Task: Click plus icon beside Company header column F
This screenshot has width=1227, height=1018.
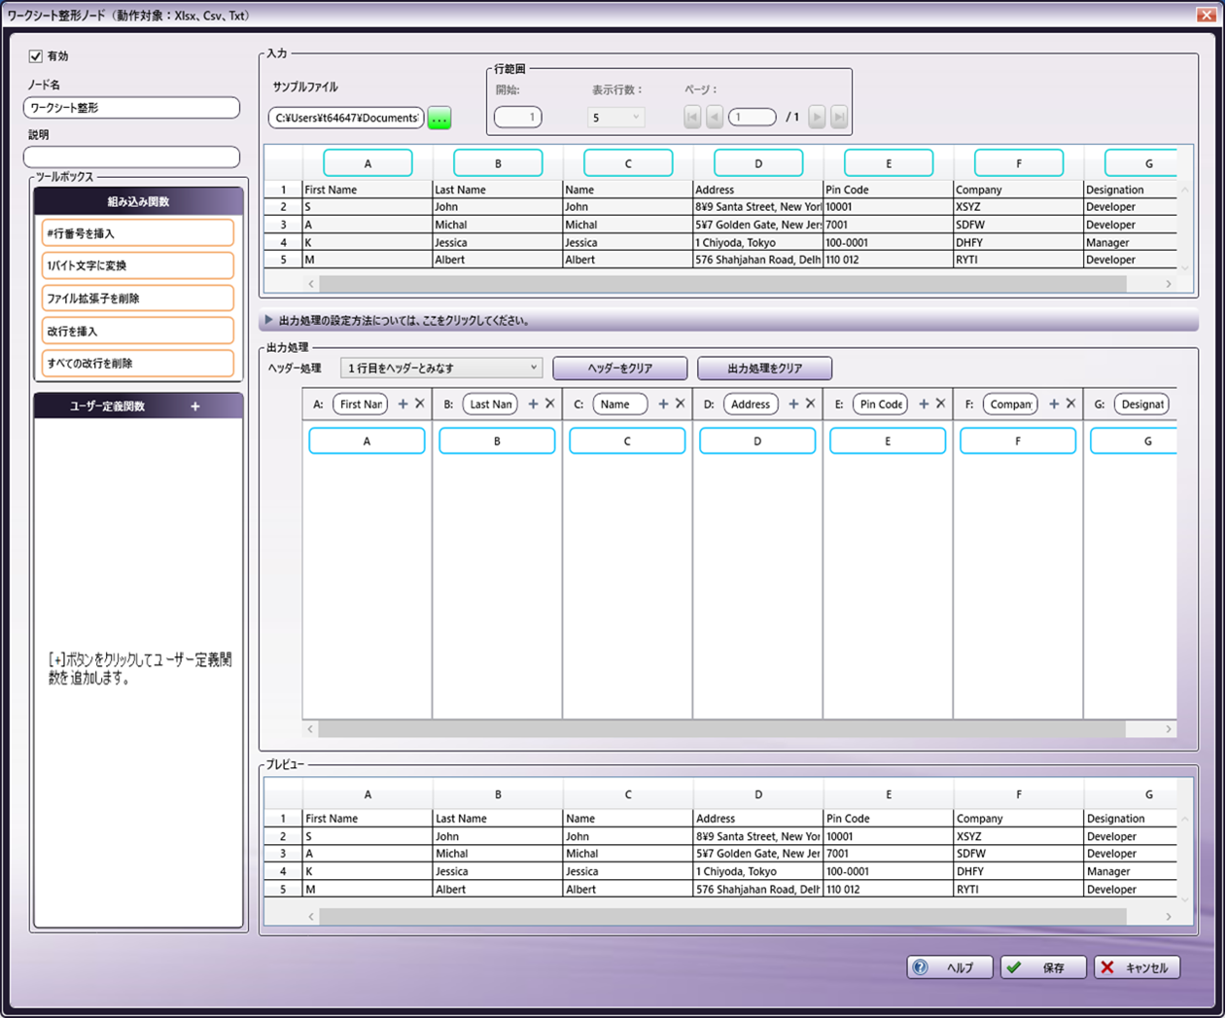Action: coord(1054,404)
